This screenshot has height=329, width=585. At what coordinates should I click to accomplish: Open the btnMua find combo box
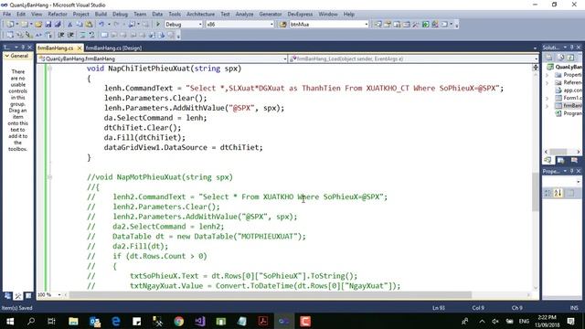coord(366,25)
